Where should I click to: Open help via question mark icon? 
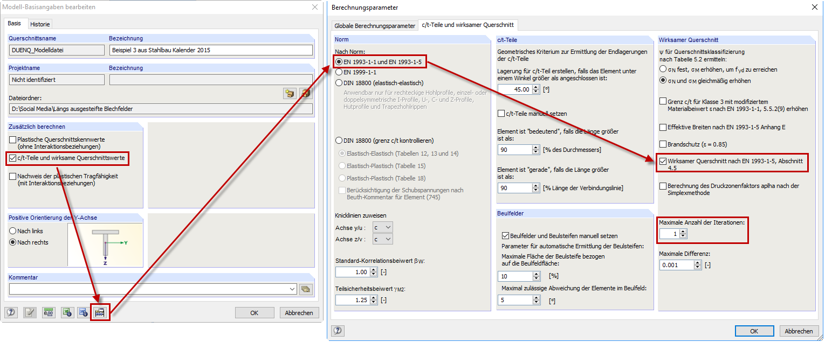pos(10,312)
